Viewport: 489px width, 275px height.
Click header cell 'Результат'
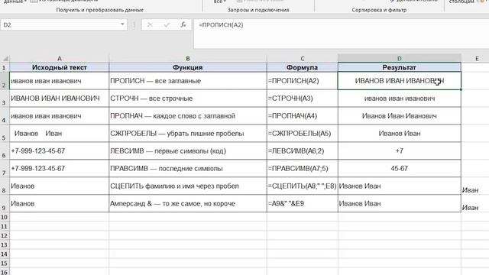(399, 67)
